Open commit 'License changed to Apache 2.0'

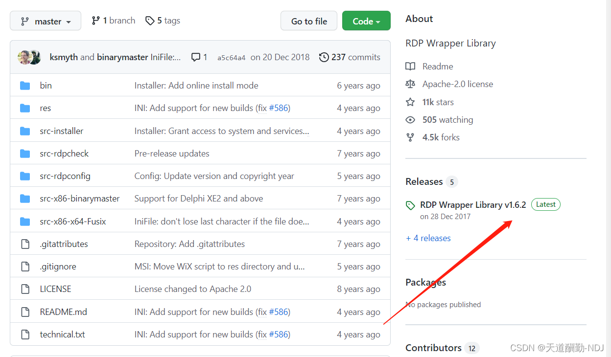tap(193, 289)
